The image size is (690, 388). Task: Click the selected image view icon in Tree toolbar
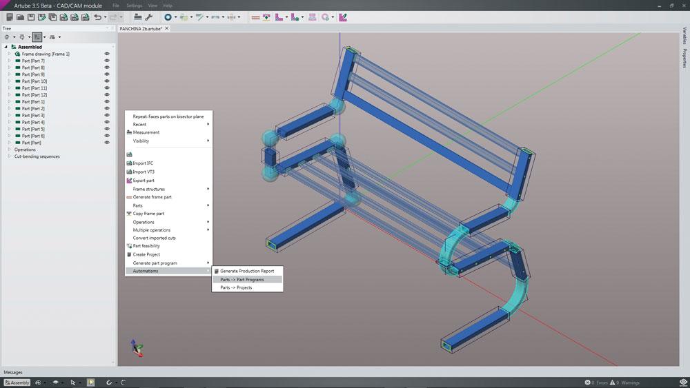coord(37,37)
